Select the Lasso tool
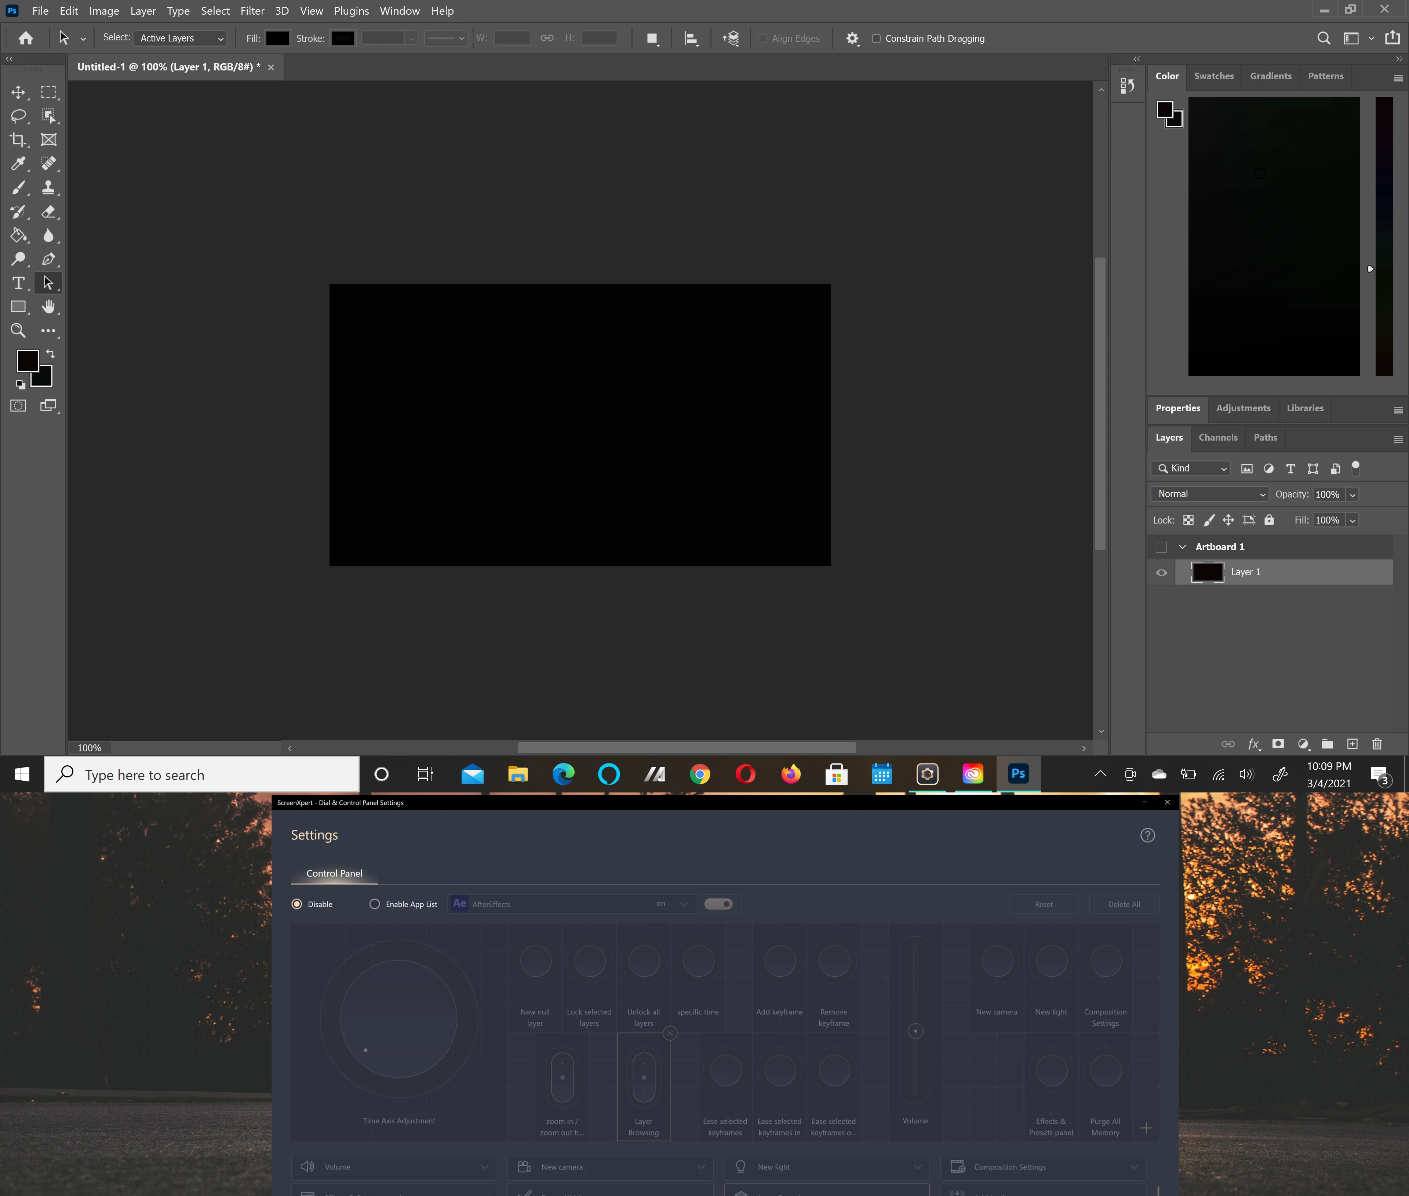Image resolution: width=1409 pixels, height=1196 pixels. (x=18, y=116)
